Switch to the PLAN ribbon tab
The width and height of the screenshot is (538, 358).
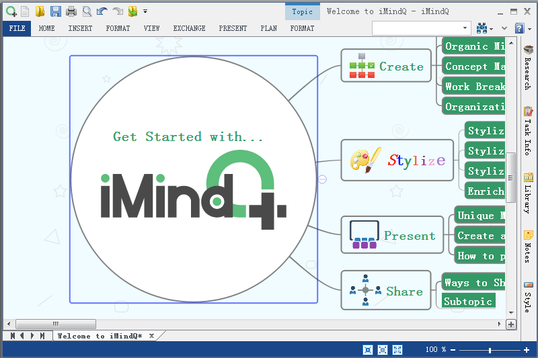(268, 28)
